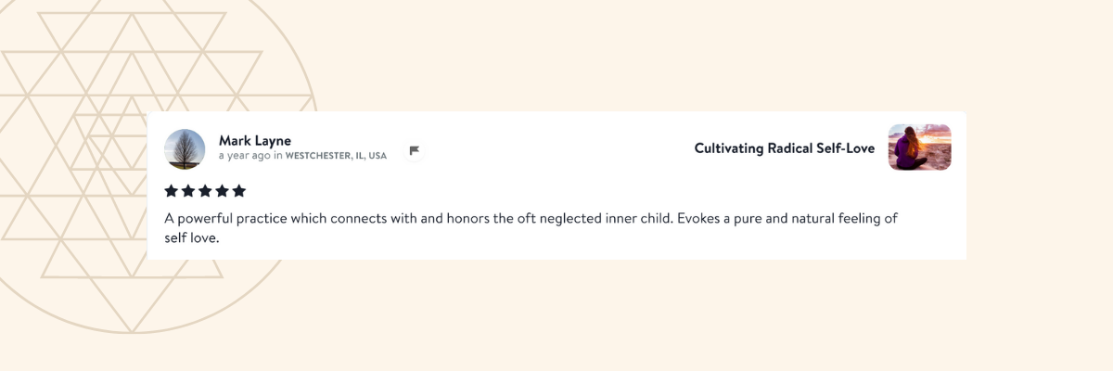Click the second rating star
The width and height of the screenshot is (1113, 371).
coord(188,191)
